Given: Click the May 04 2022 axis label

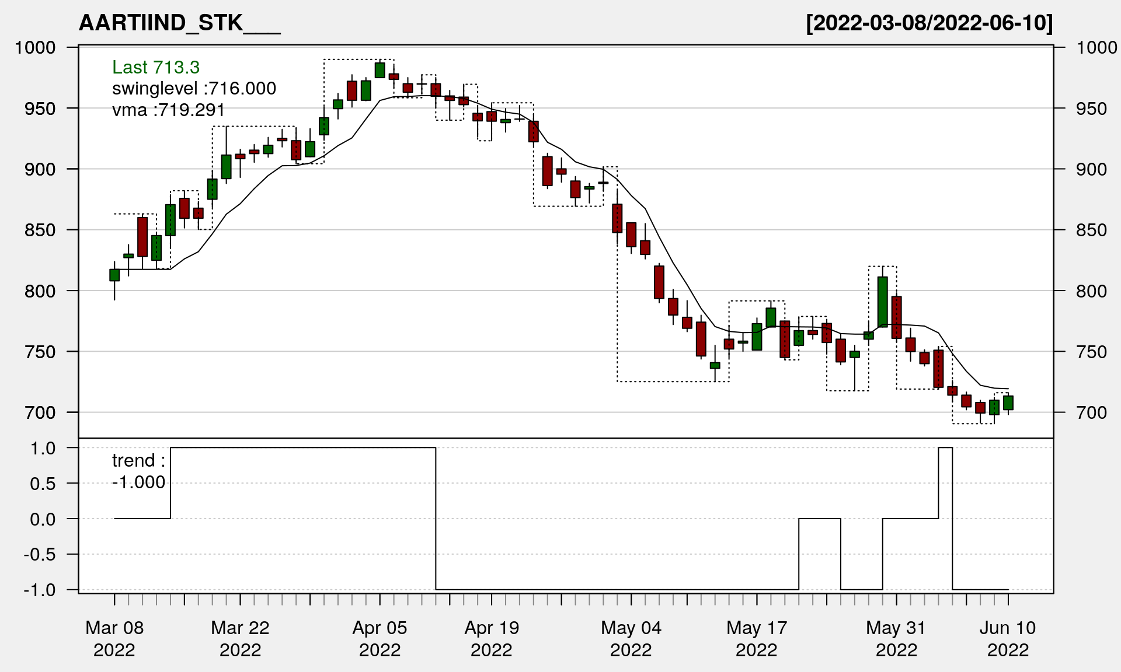Looking at the screenshot, I should coord(631,638).
